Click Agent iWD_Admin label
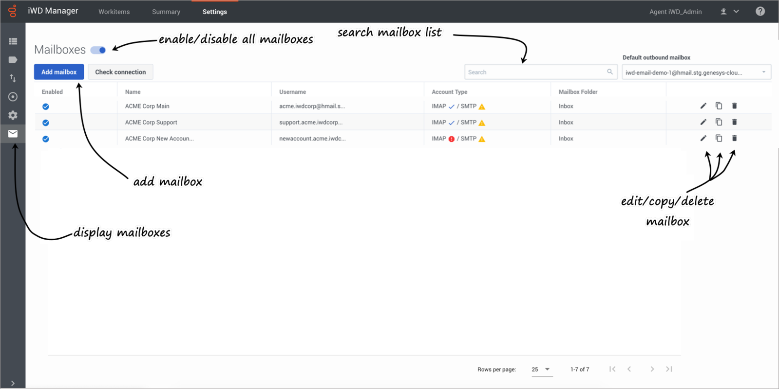779x389 pixels. click(675, 12)
